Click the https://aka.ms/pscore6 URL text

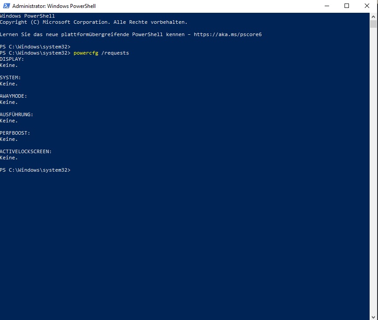pos(228,34)
